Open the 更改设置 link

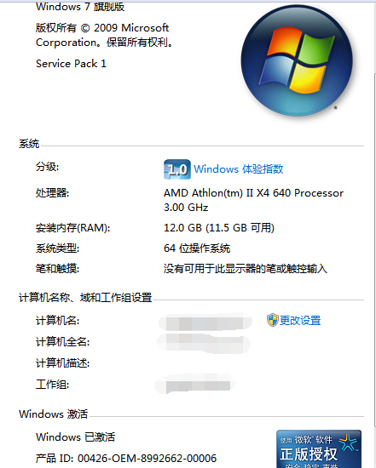(300, 321)
